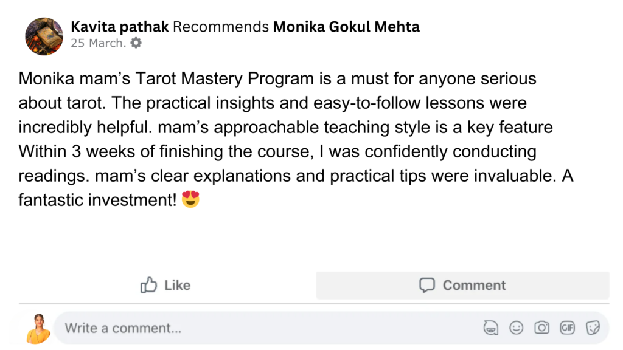Click the word "Recommends" in the header
The image size is (623, 350).
[x=221, y=27]
